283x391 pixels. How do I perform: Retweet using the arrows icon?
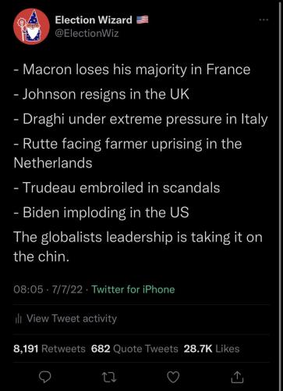109,377
